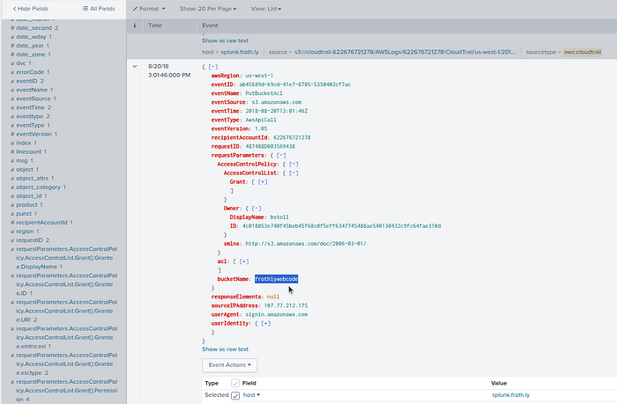
Task: Select the object_category field in sidebar
Action: pyautogui.click(x=39, y=187)
